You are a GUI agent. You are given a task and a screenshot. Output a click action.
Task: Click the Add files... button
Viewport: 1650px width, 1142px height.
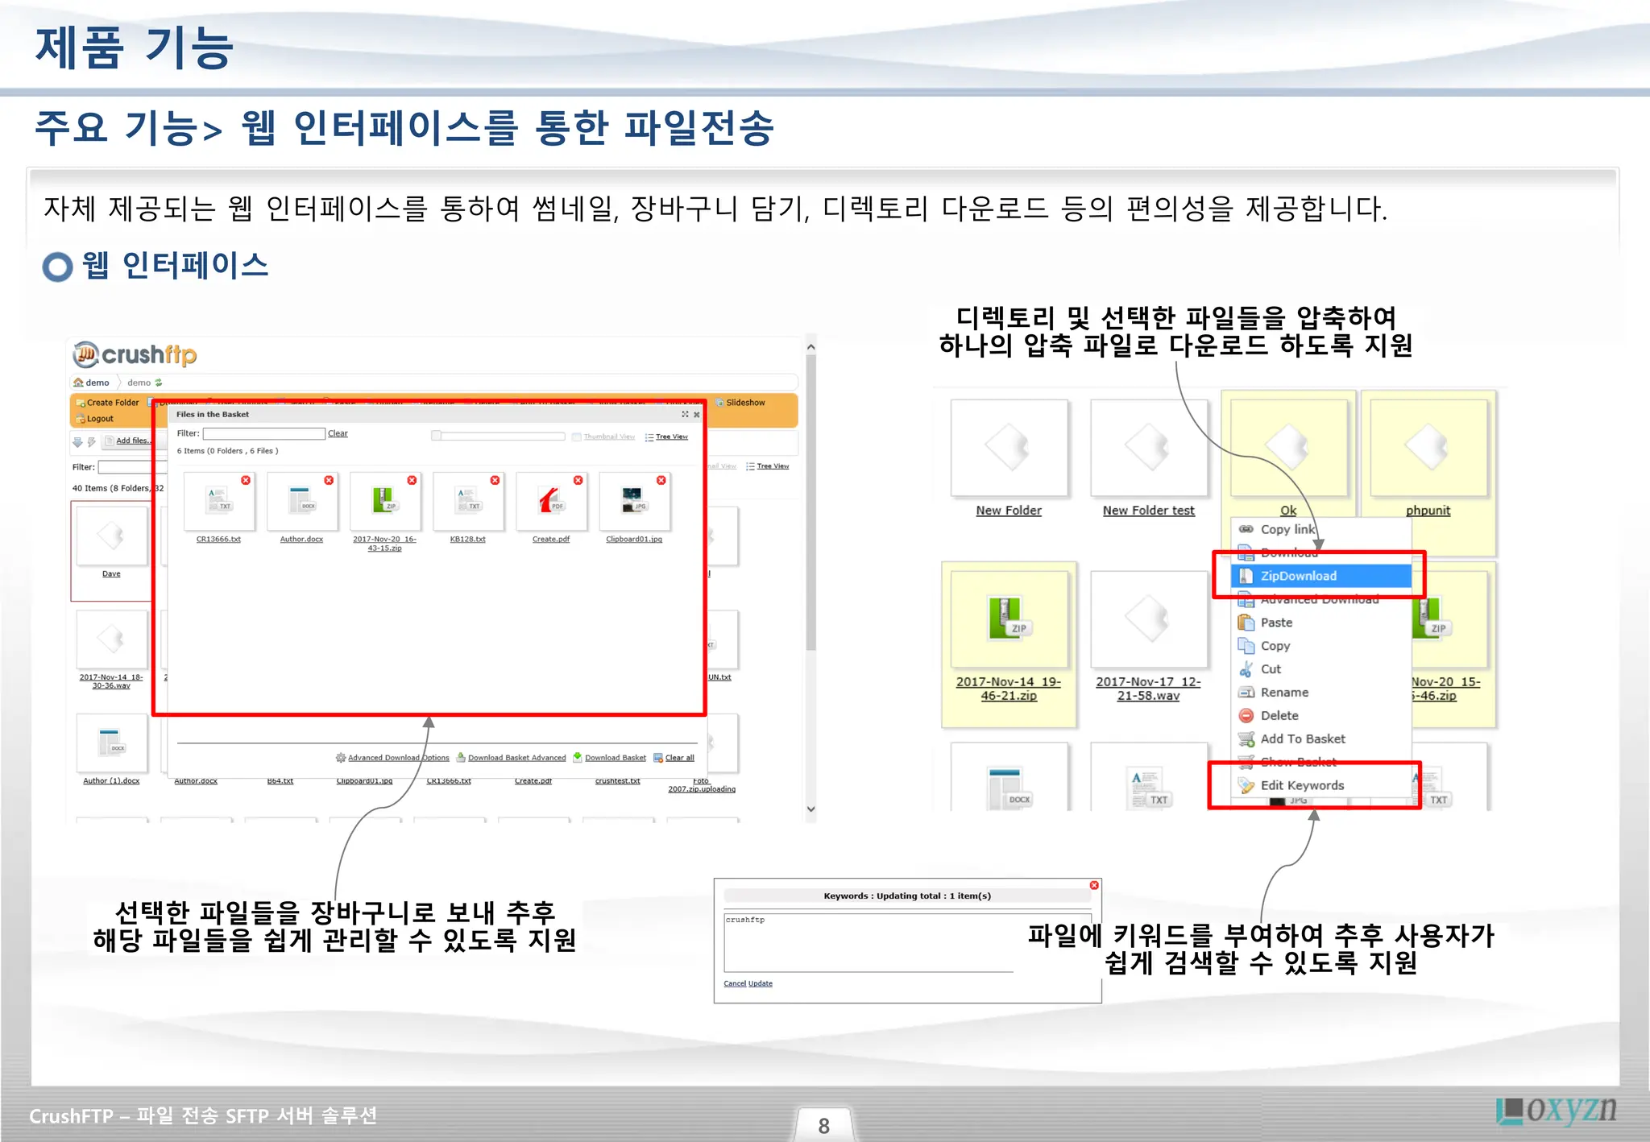[128, 441]
